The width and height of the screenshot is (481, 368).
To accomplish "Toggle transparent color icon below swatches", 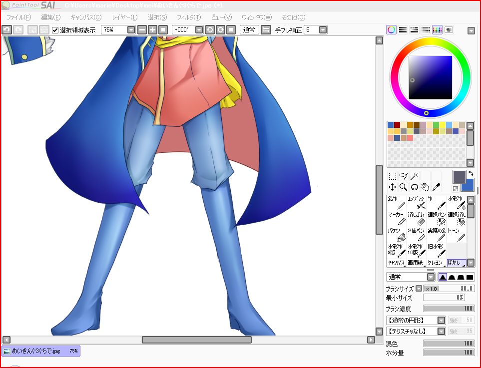I will [x=456, y=188].
